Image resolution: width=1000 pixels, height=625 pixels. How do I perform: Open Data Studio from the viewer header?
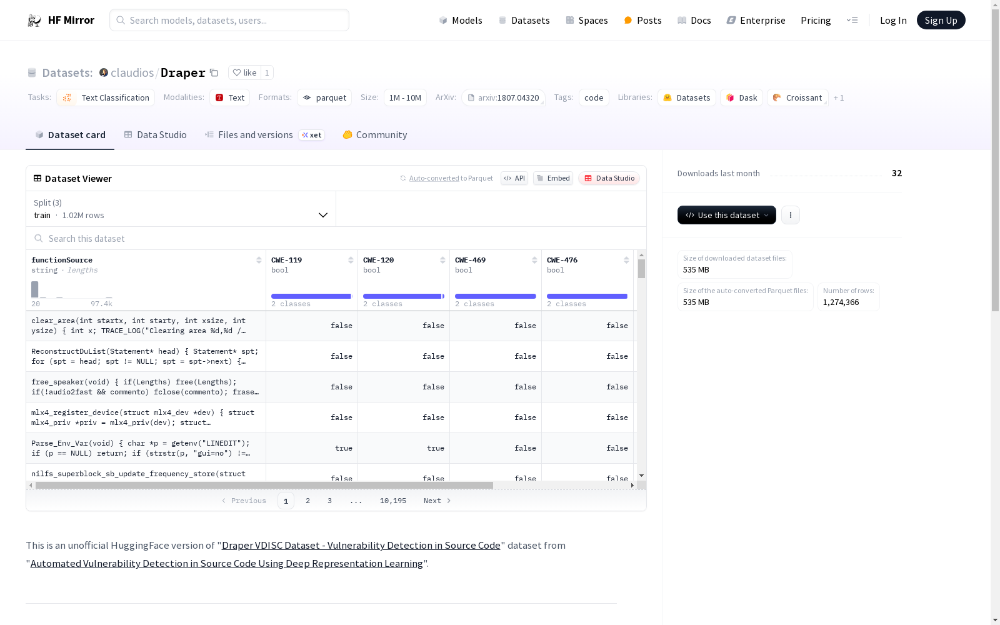(609, 178)
